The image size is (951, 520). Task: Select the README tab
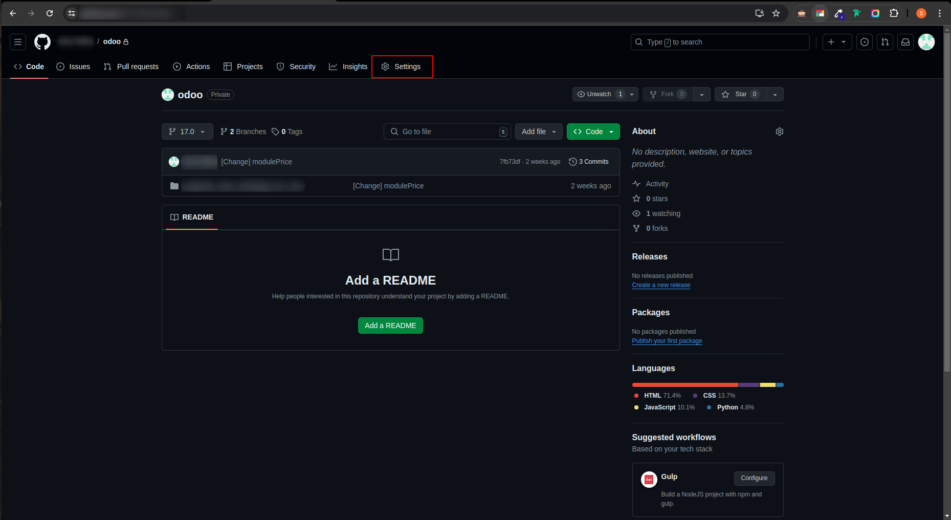coord(192,218)
